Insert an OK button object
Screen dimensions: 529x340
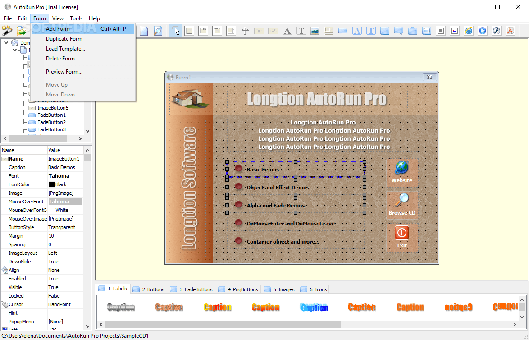[x=259, y=31]
